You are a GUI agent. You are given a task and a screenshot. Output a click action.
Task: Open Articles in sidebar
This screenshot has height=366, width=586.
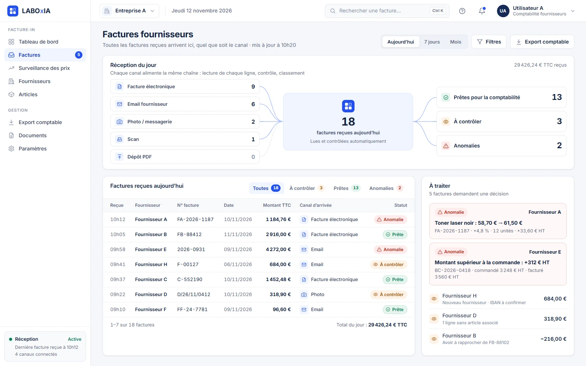(45, 94)
